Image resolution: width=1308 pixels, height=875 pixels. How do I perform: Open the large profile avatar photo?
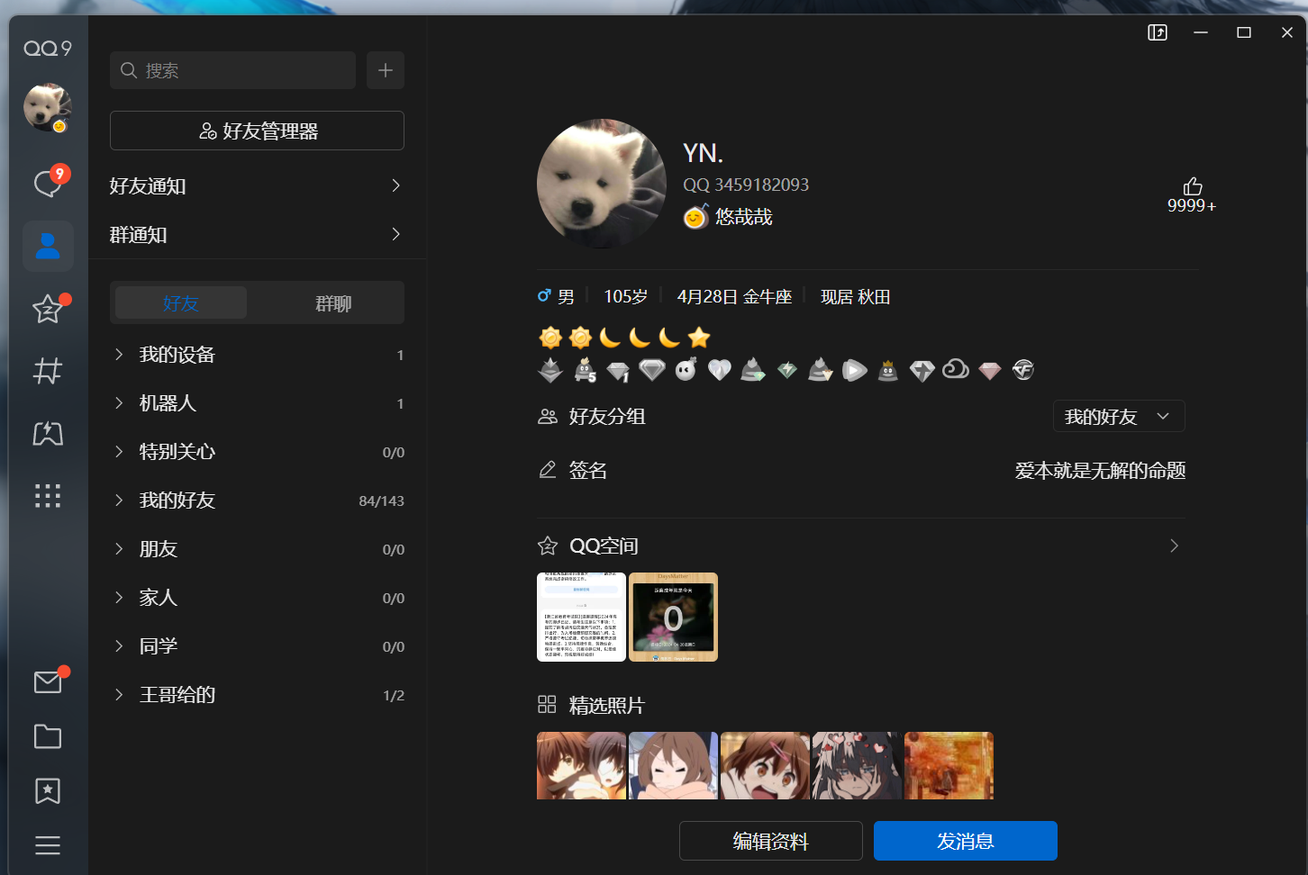tap(602, 184)
